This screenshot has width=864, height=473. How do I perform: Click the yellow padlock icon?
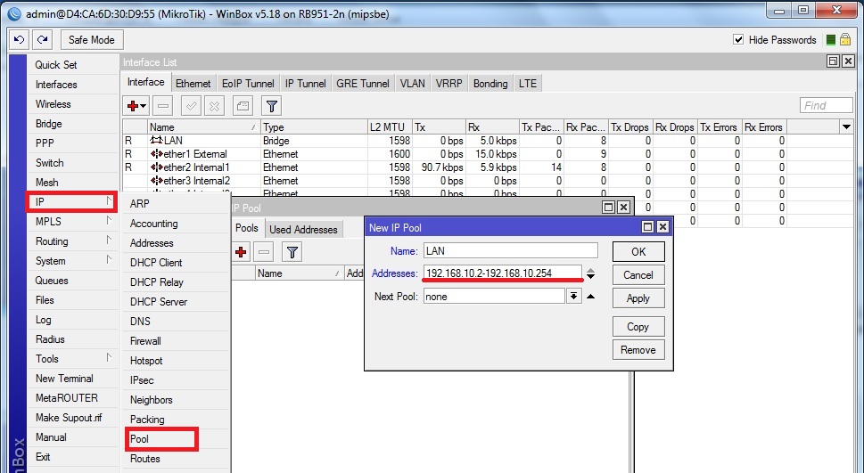(x=844, y=40)
